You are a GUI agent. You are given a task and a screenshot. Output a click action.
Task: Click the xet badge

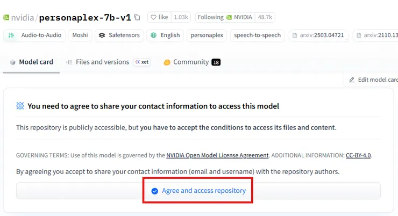tap(142, 62)
